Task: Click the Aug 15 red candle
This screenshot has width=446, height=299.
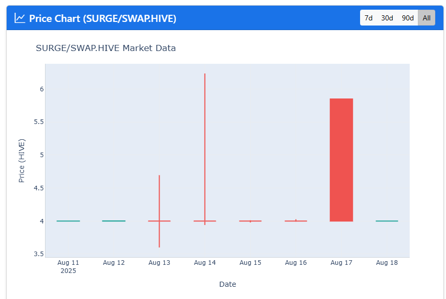Action: coord(250,221)
